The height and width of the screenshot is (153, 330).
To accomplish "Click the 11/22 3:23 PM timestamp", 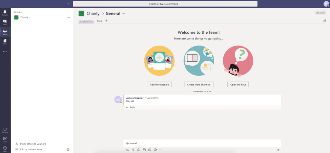I will point(152,98).
